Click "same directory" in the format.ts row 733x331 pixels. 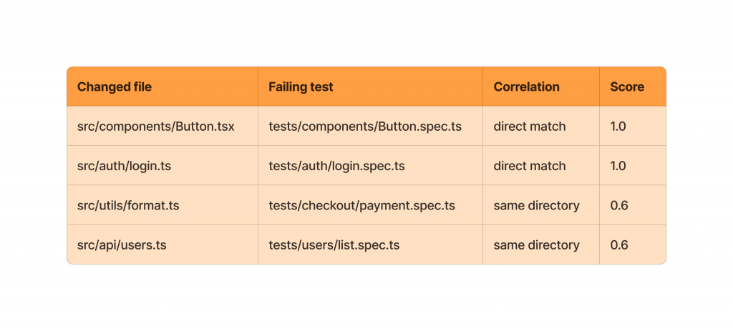click(x=536, y=206)
